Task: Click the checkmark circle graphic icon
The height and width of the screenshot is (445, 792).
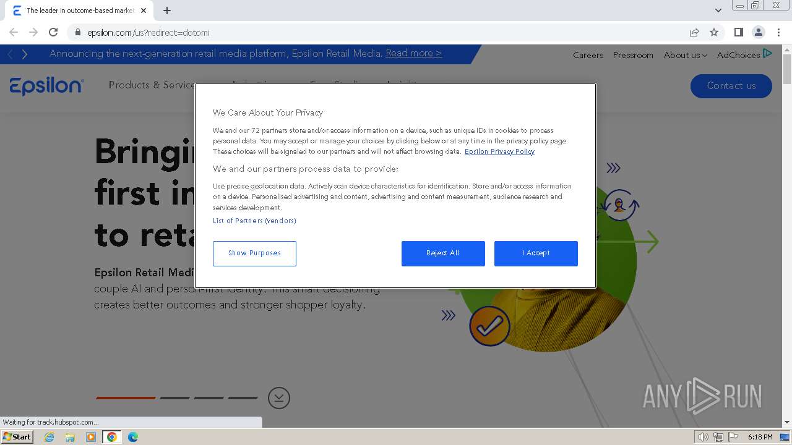Action: [489, 326]
